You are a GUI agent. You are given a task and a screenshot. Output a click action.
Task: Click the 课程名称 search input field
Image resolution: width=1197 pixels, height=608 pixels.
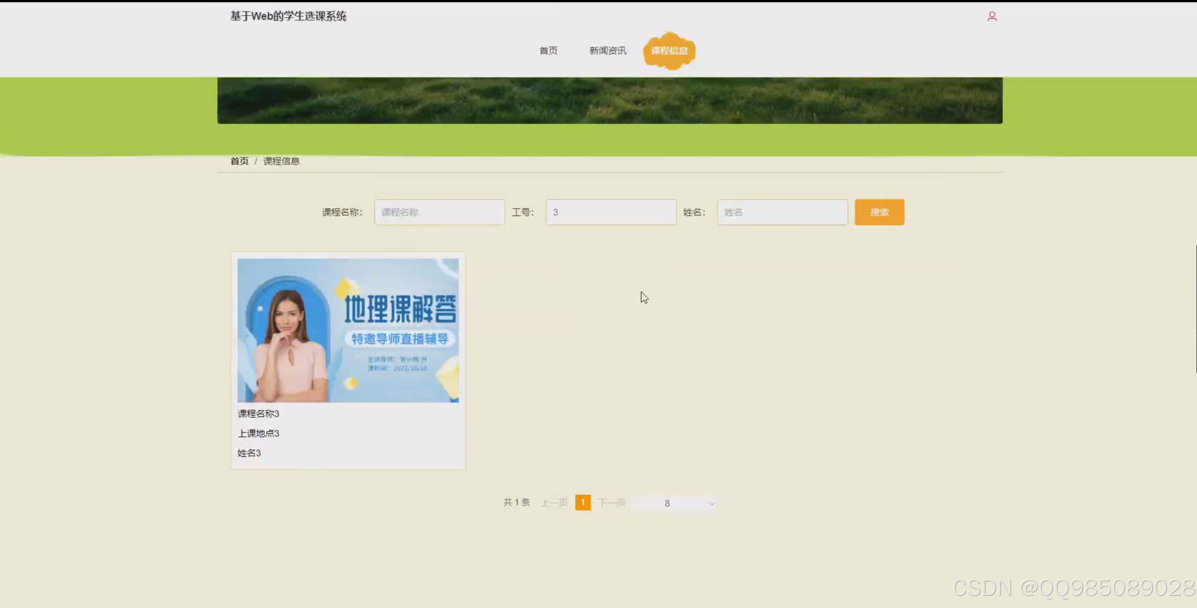439,212
